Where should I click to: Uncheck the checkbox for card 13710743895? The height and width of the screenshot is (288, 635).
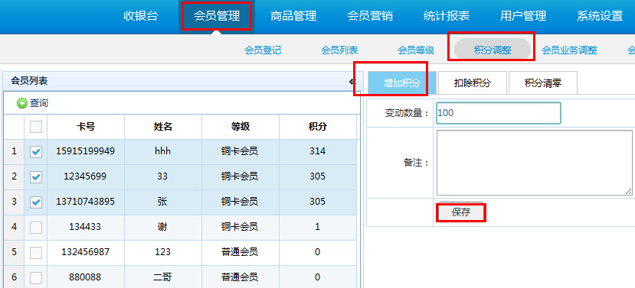[x=36, y=202]
